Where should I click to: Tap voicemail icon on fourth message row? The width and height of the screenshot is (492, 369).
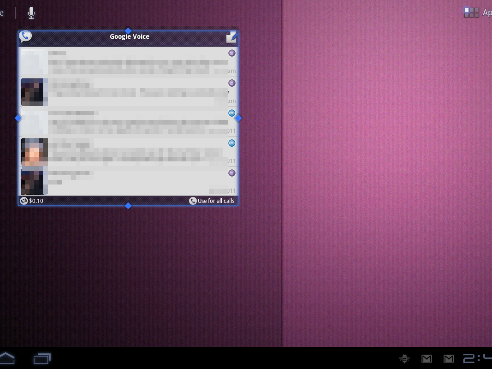coord(232,143)
